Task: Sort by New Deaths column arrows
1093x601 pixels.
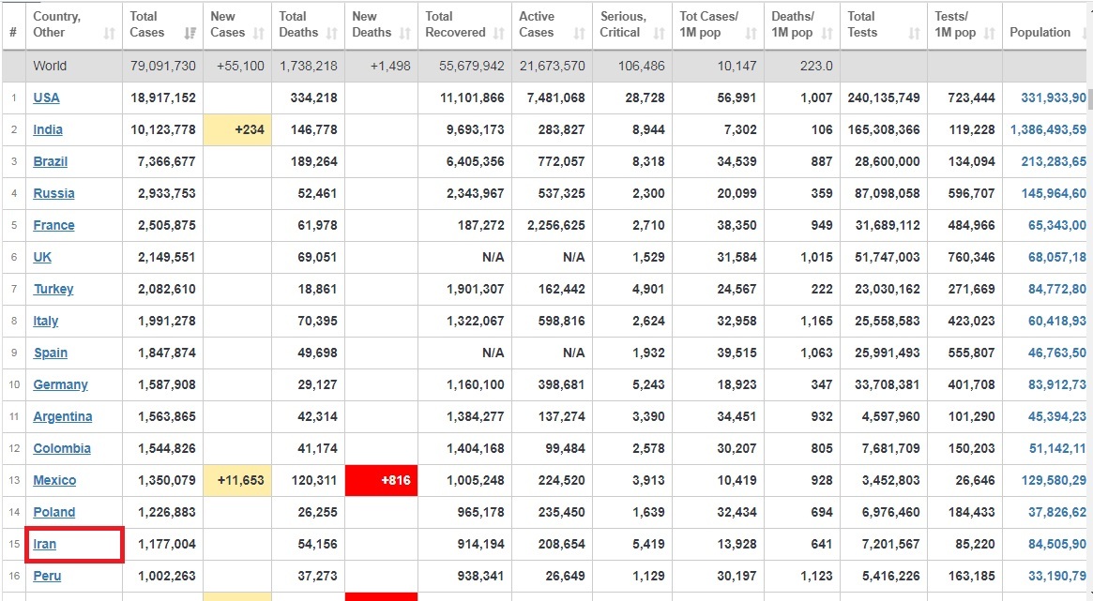Action: pyautogui.click(x=405, y=33)
